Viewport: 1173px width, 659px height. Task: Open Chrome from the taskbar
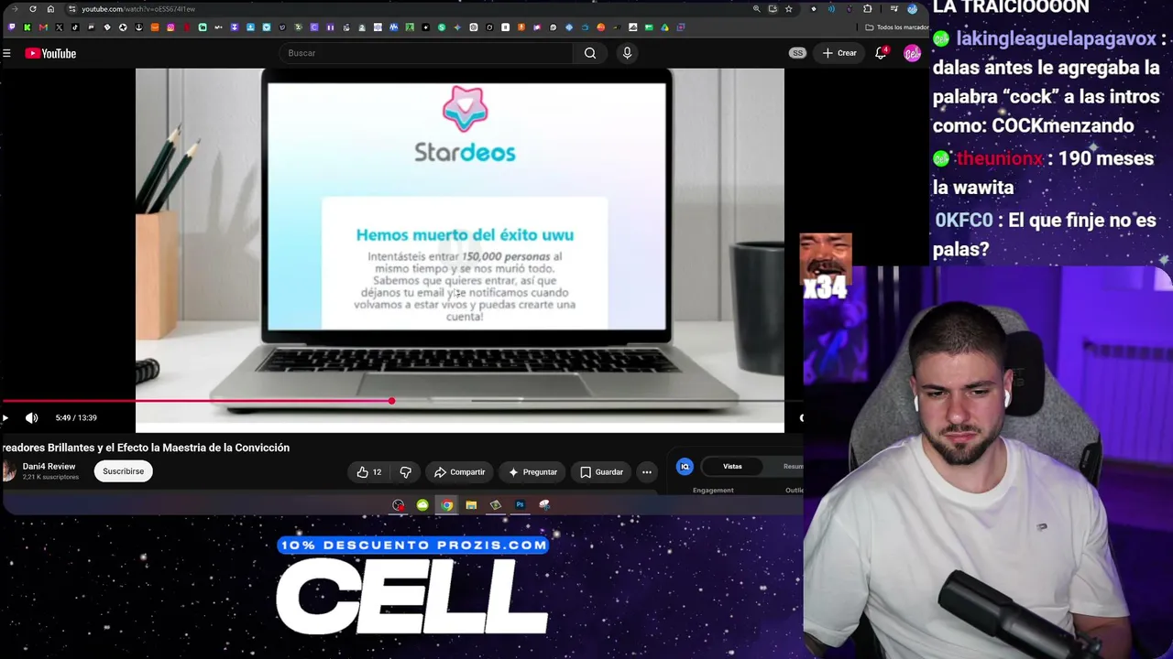point(446,505)
